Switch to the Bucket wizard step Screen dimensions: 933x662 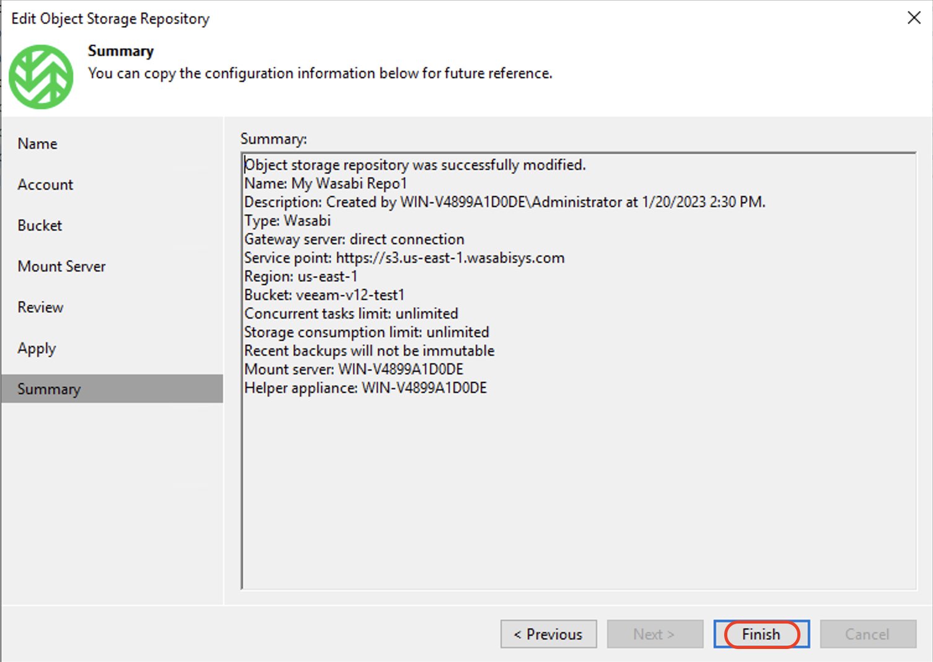click(x=40, y=226)
